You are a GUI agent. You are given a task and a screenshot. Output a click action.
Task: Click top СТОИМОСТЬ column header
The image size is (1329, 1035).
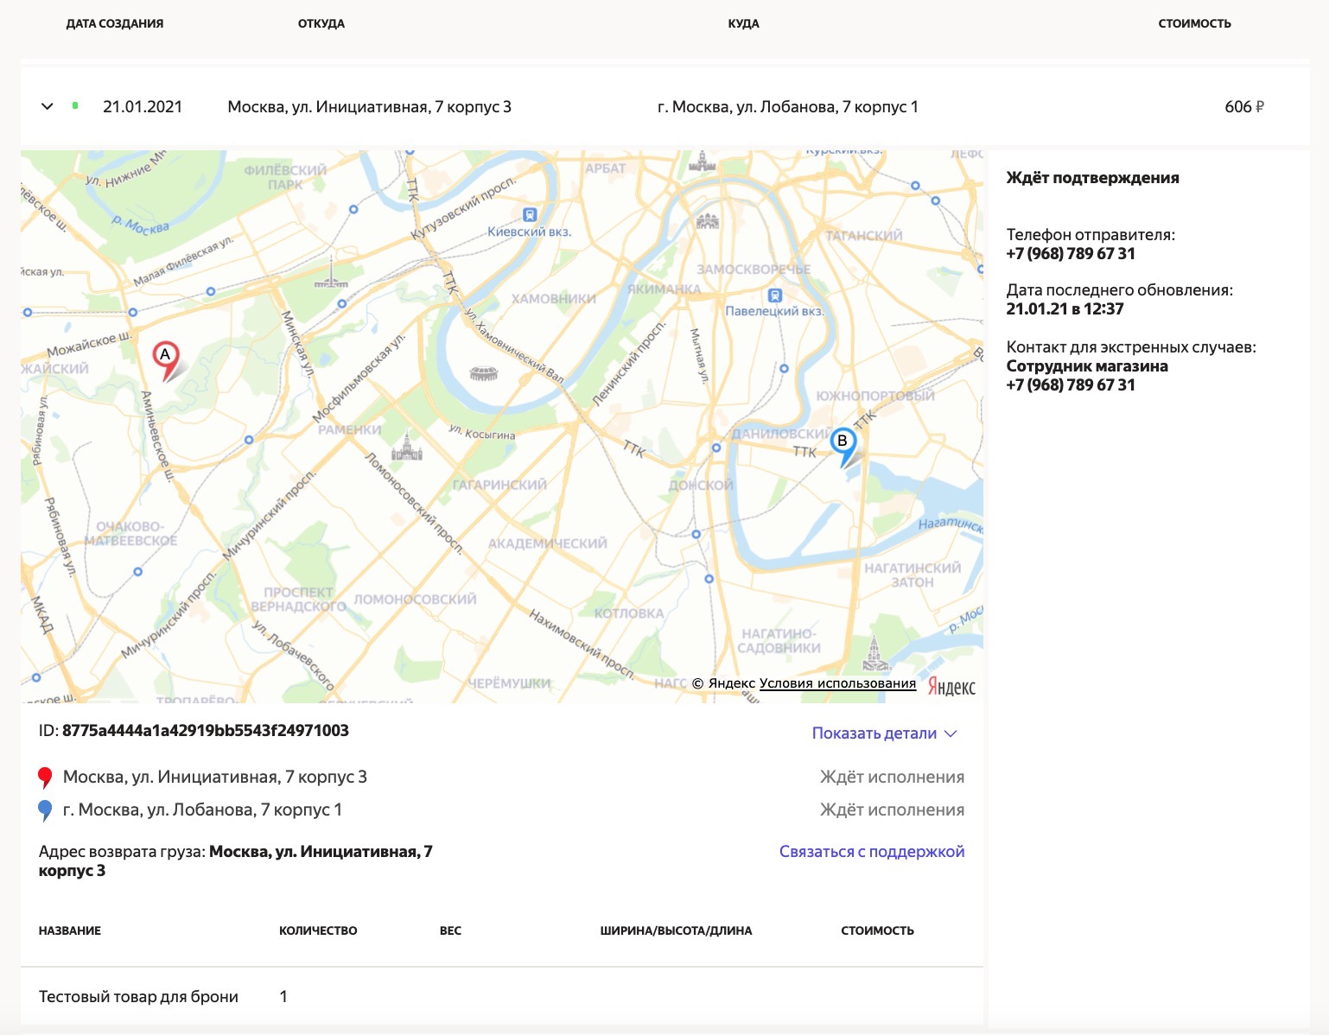pyautogui.click(x=1194, y=23)
